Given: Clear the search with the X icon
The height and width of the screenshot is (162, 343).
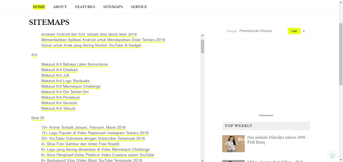Looking at the screenshot, I should (x=304, y=31).
